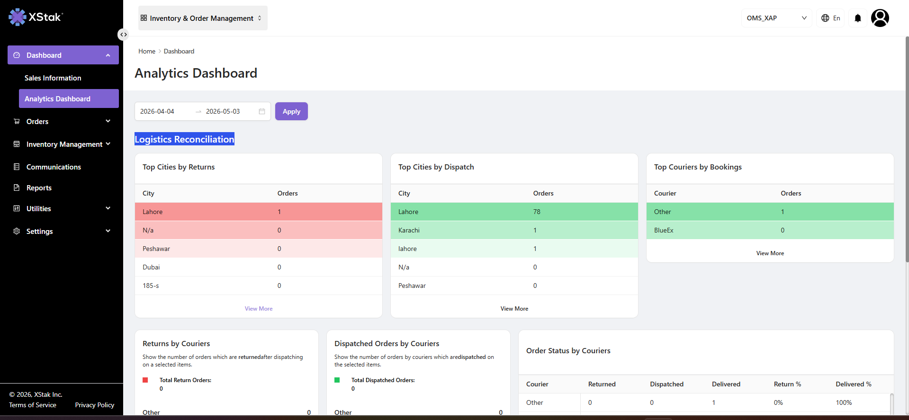
Task: Click the Communications sidebar icon
Action: click(17, 167)
